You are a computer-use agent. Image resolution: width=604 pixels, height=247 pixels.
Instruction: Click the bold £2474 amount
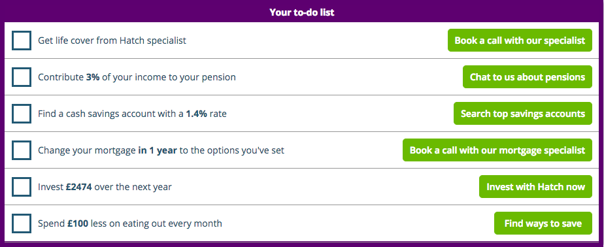click(x=78, y=187)
